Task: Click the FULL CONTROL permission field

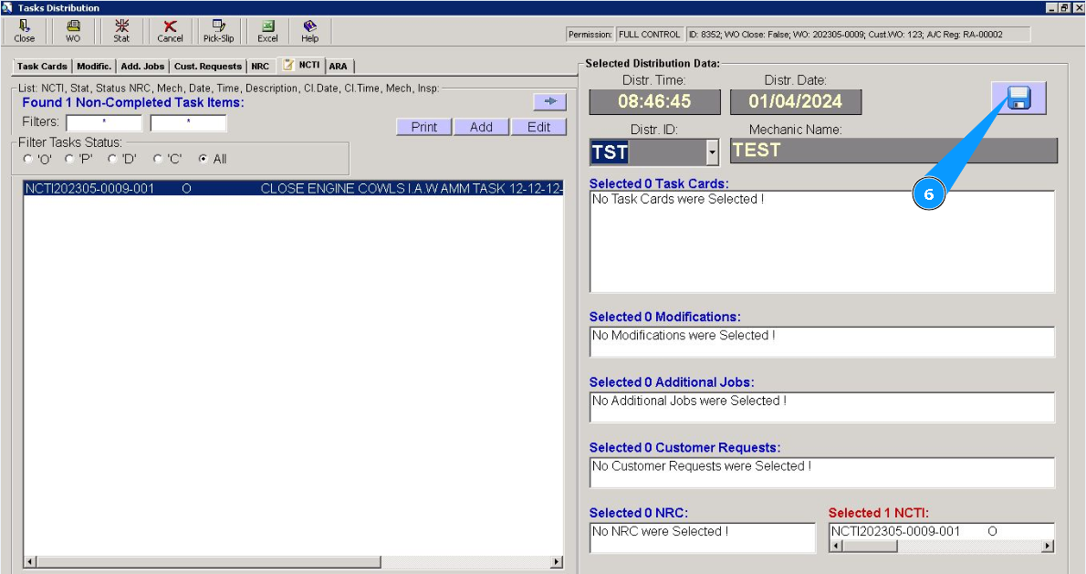Action: pos(649,35)
